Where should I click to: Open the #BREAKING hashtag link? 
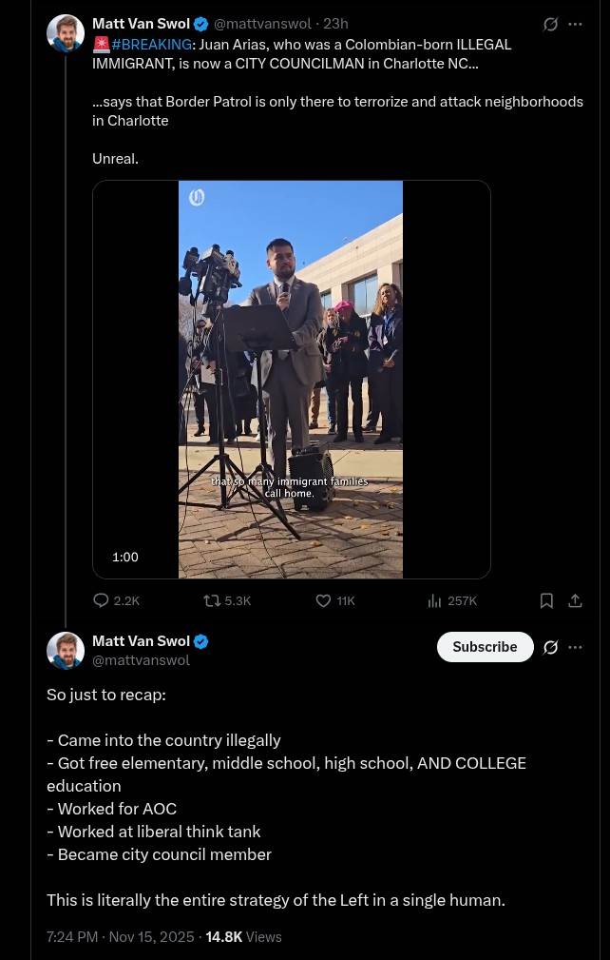[151, 45]
